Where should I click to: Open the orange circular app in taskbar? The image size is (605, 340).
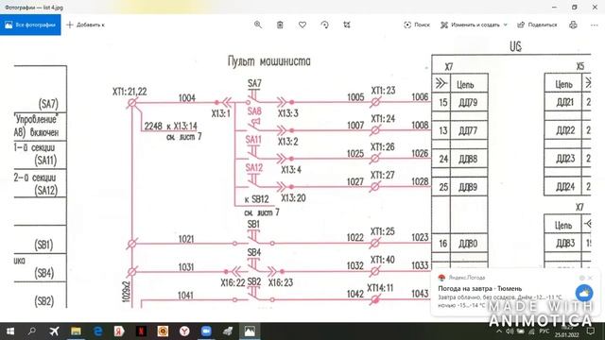[x=163, y=331]
